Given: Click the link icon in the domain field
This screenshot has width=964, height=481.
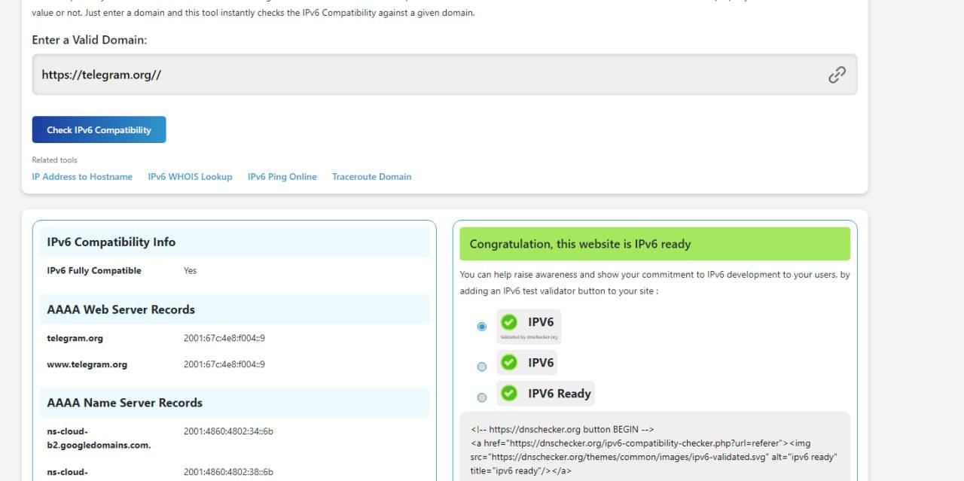Looking at the screenshot, I should (x=837, y=75).
